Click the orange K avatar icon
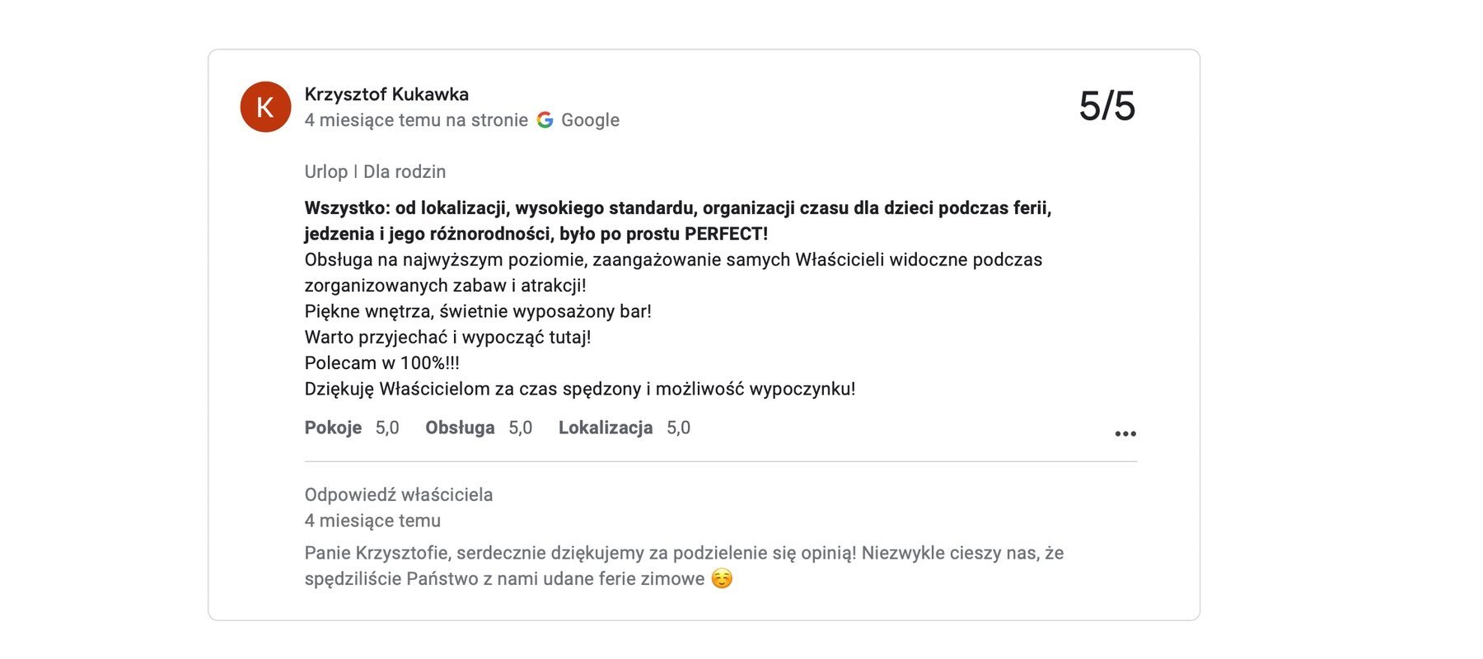This screenshot has width=1483, height=659. click(x=265, y=107)
